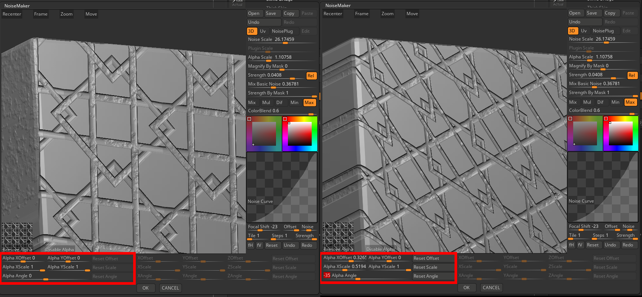Enable the Rel toggle in left window
The height and width of the screenshot is (297, 642).
click(x=311, y=76)
